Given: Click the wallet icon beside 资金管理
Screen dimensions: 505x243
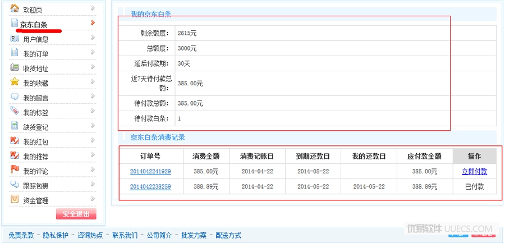Looking at the screenshot, I should pos(15,199).
